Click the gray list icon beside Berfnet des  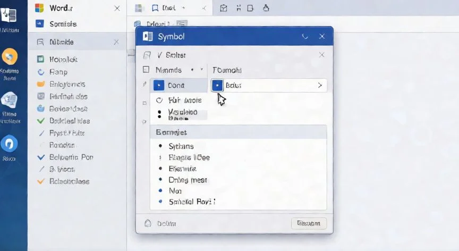41,96
